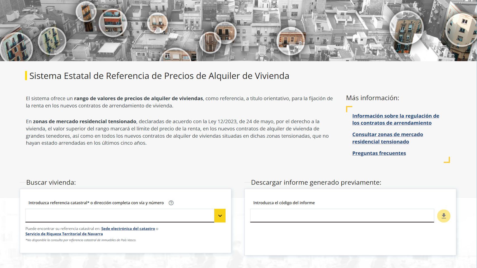
Task: Focus the report code input field
Action: [x=342, y=216]
